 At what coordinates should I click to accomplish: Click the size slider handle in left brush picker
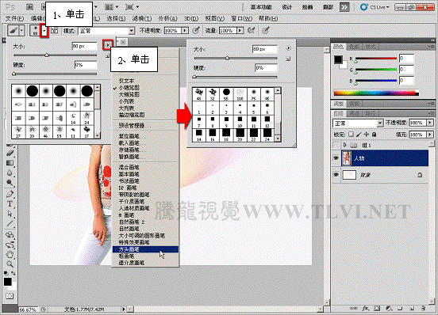coord(47,55)
